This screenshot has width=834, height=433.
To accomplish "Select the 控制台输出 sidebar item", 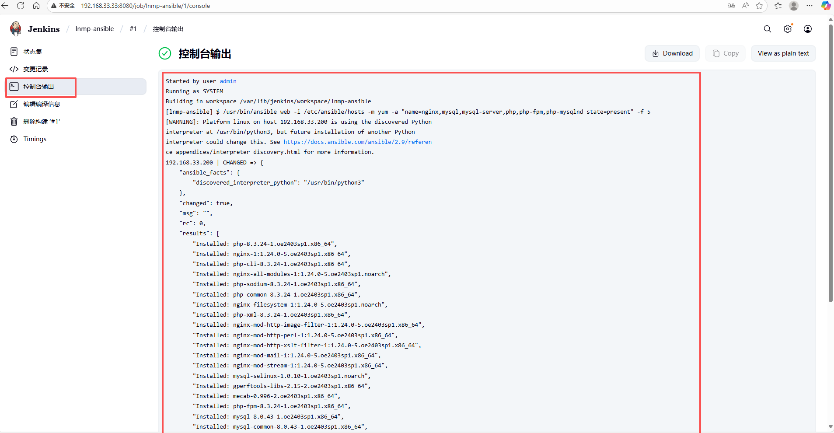I will click(x=76, y=87).
